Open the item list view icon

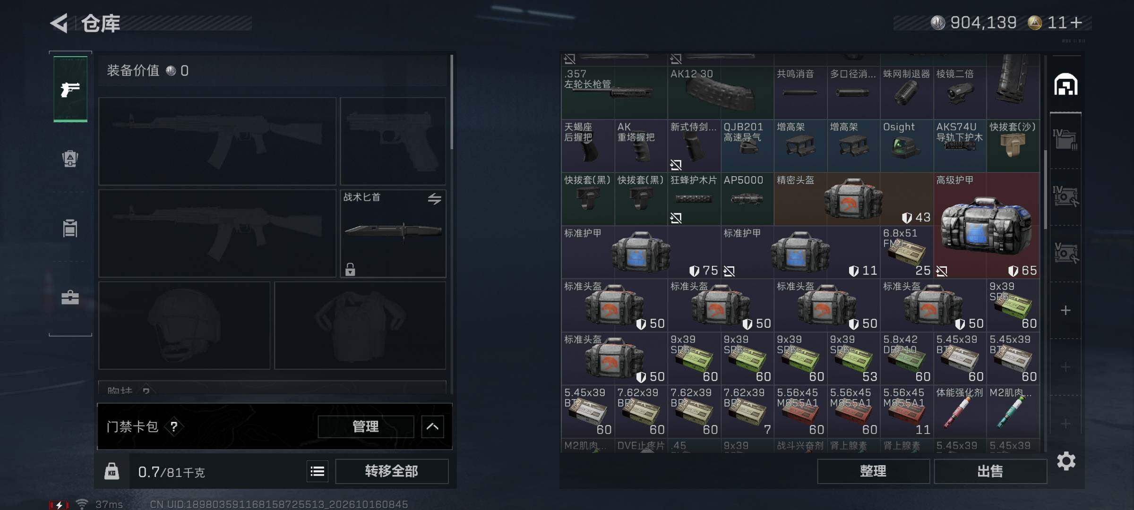coord(318,471)
